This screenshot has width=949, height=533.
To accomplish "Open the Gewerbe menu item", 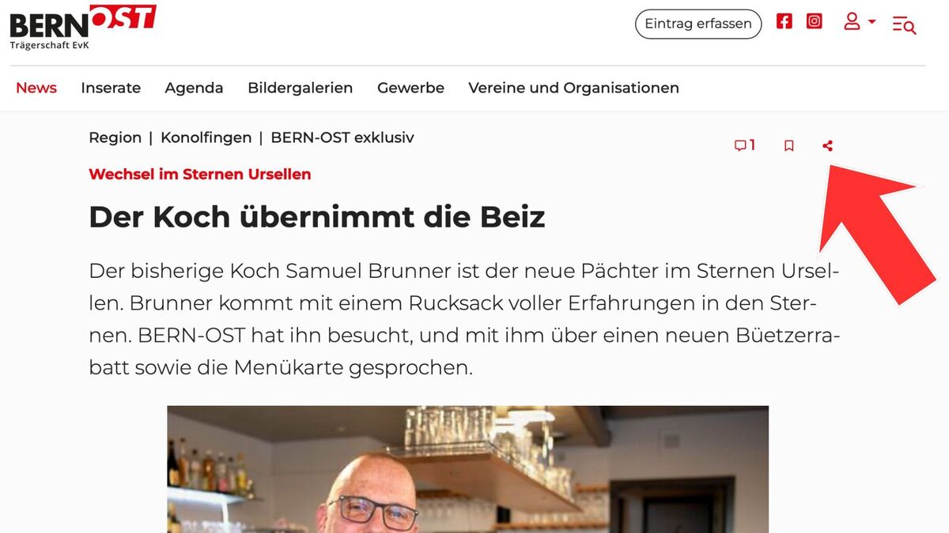I will (x=410, y=88).
